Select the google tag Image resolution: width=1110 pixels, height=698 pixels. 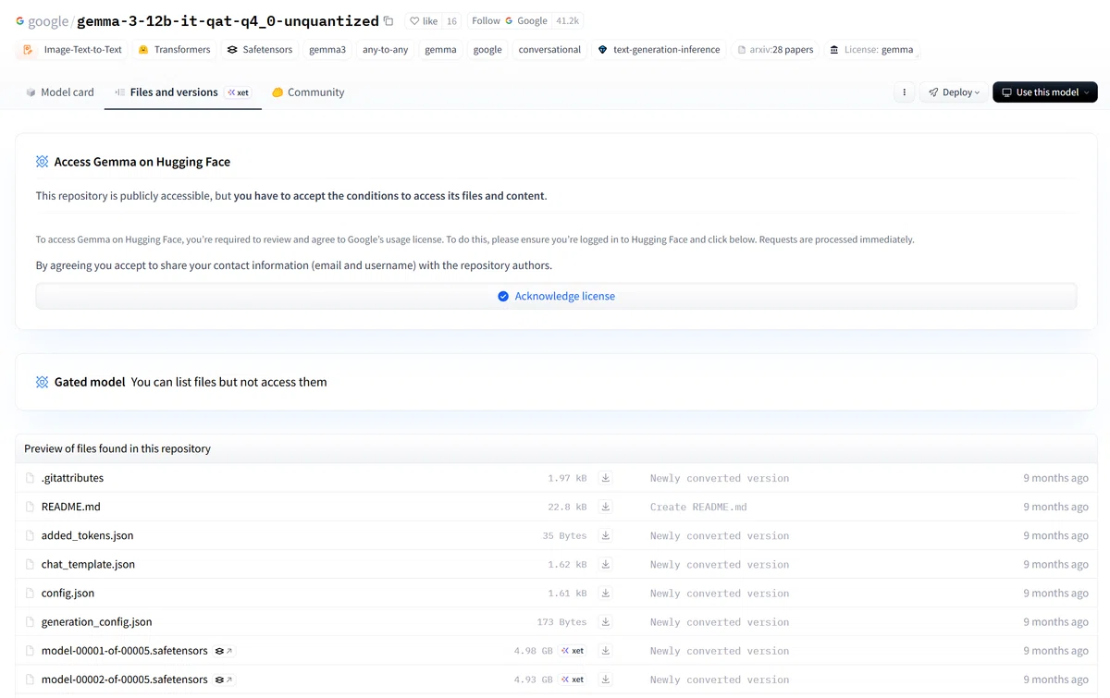(487, 50)
